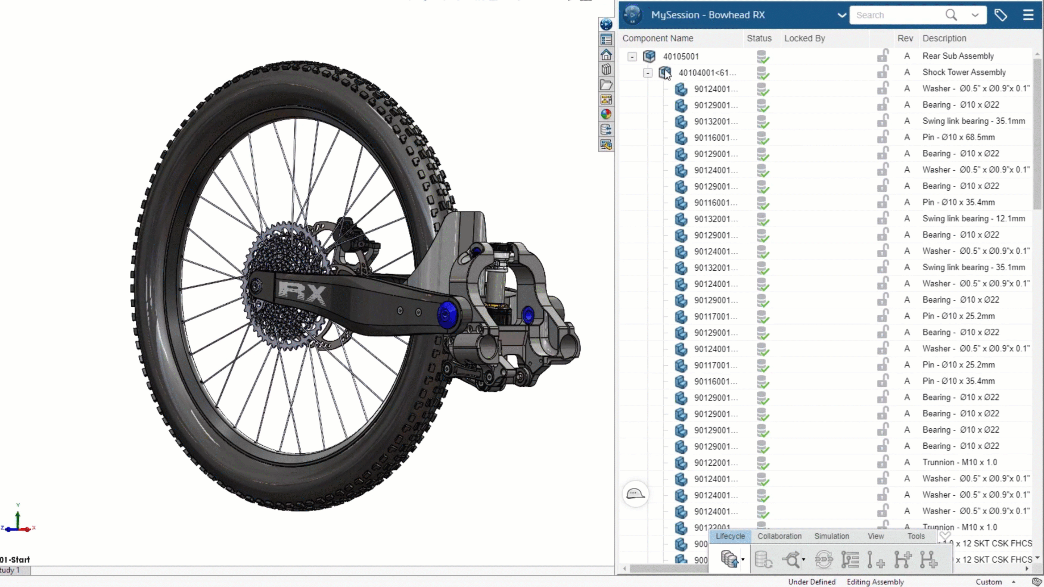Click the scroll-up arrow of component list
Screen dimensions: 1044x587
(1037, 54)
